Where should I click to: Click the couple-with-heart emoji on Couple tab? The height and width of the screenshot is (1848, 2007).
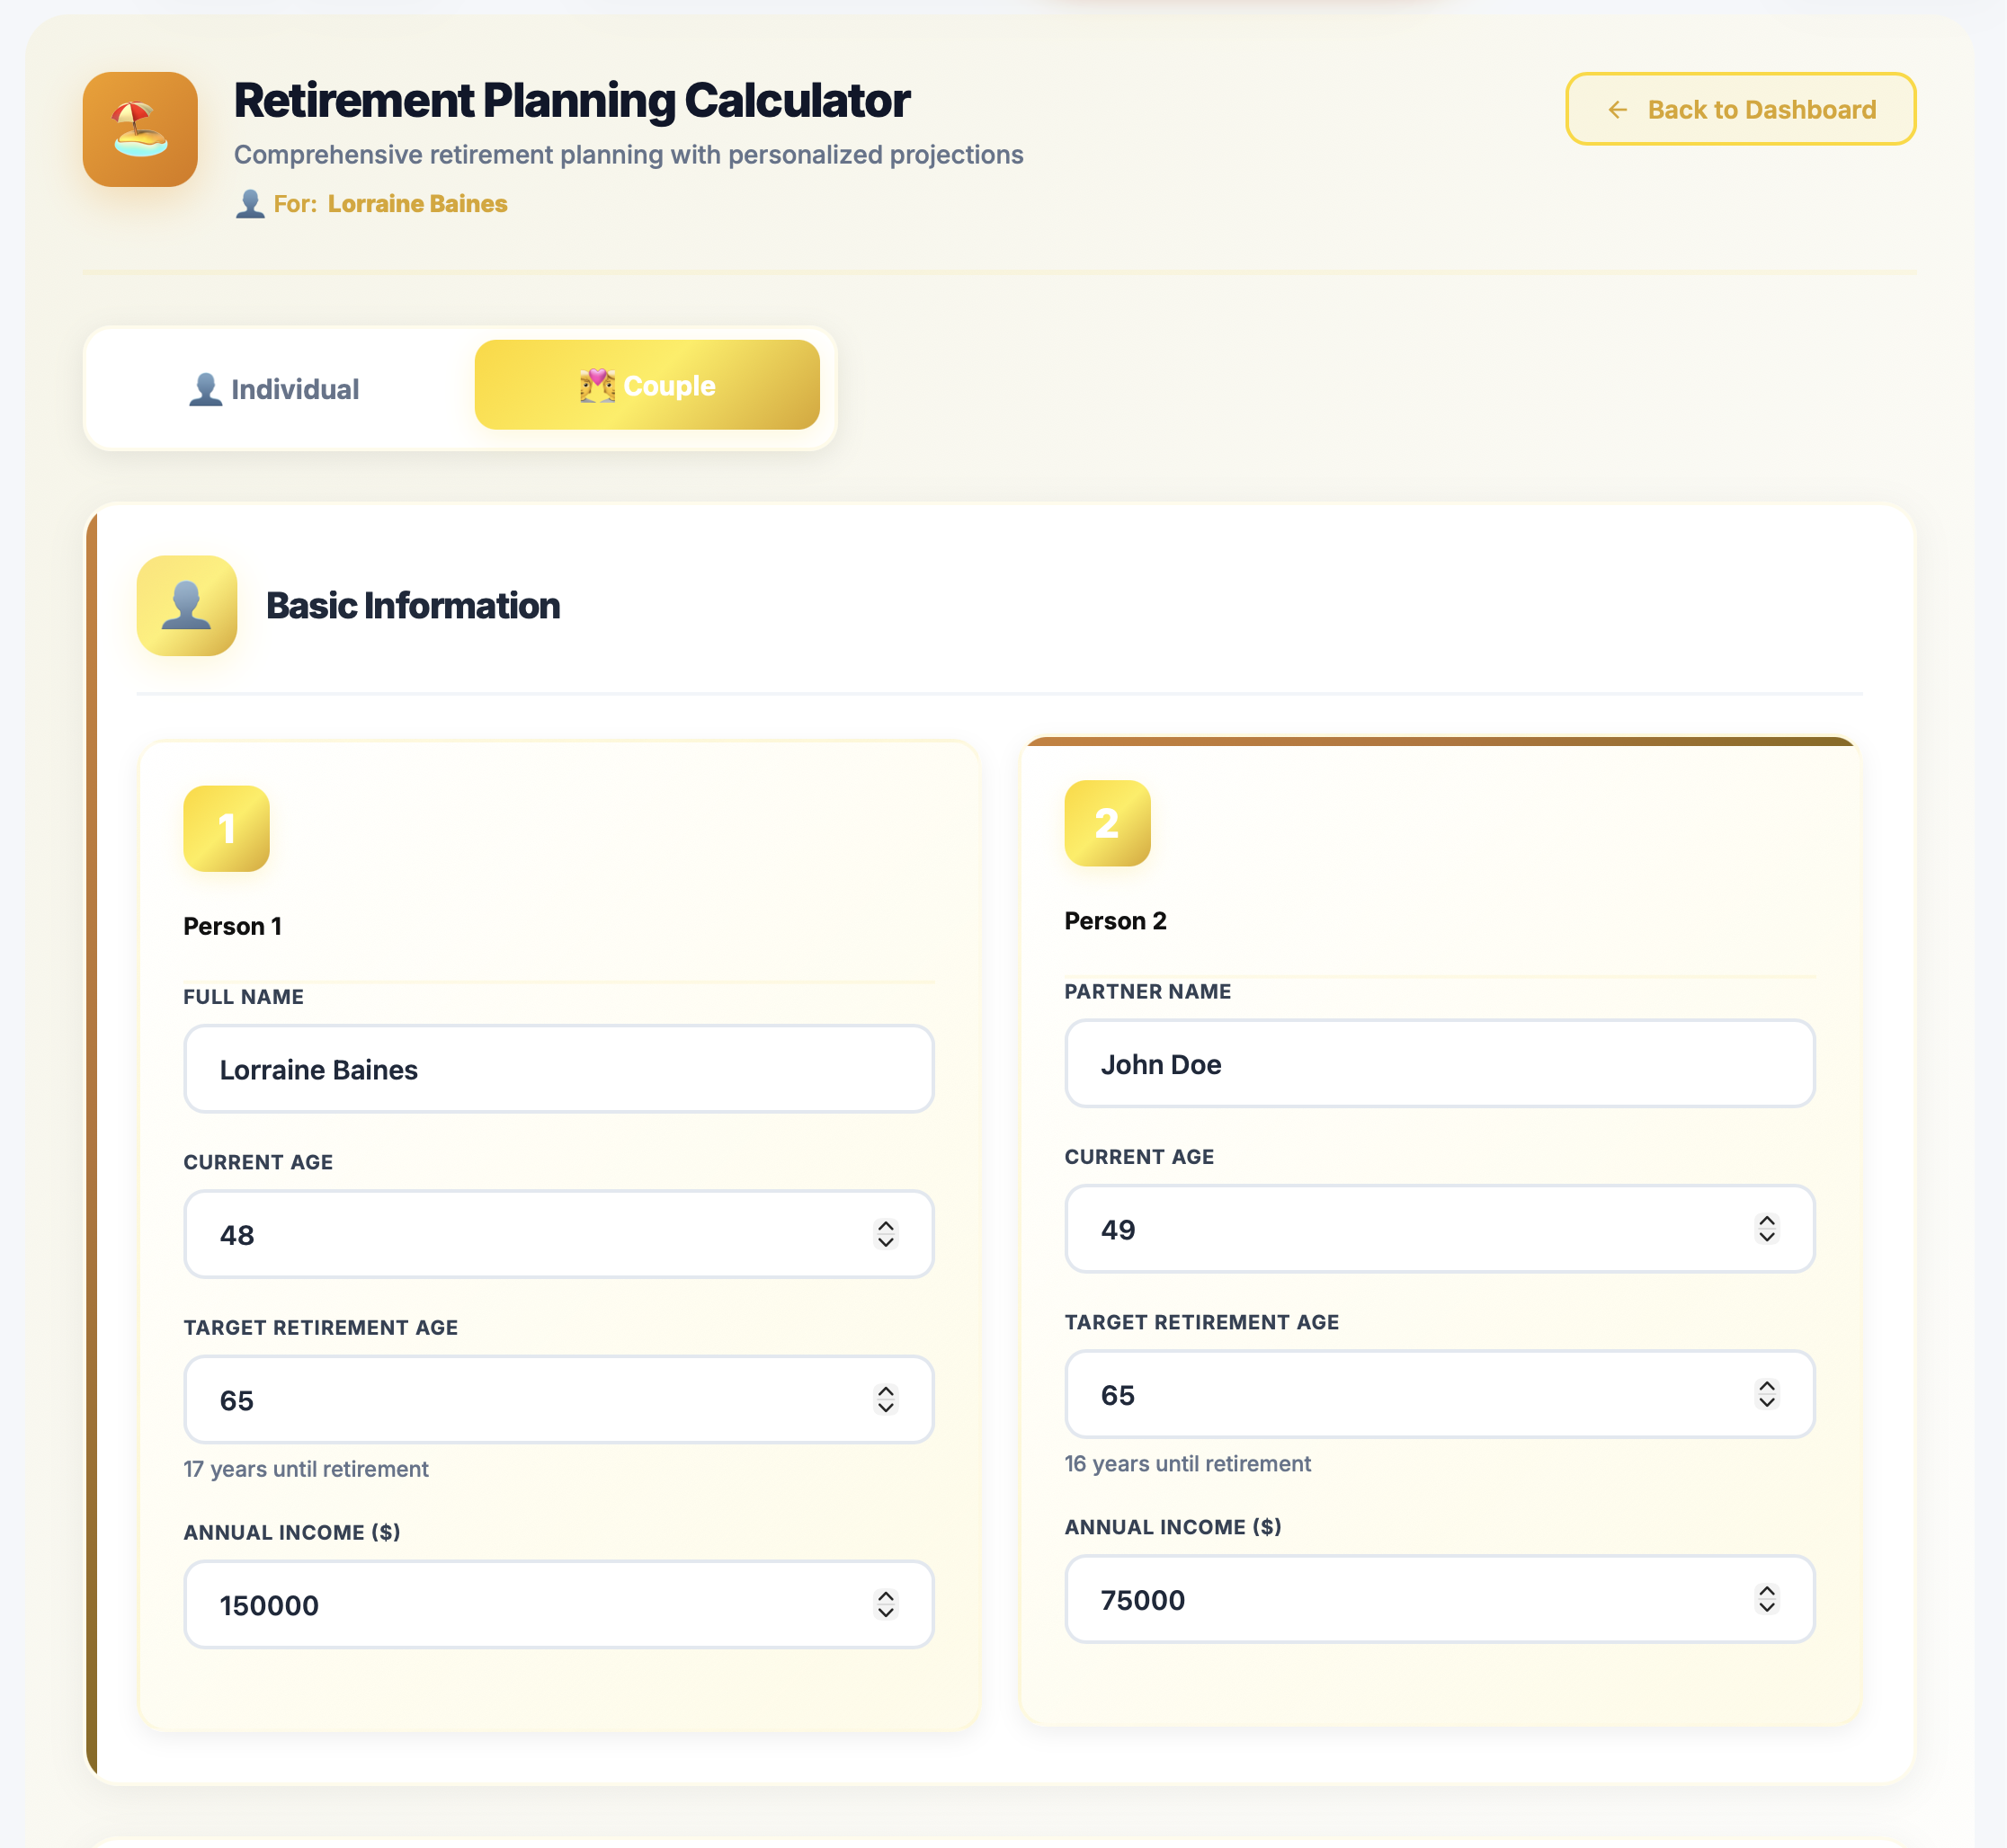click(x=598, y=384)
